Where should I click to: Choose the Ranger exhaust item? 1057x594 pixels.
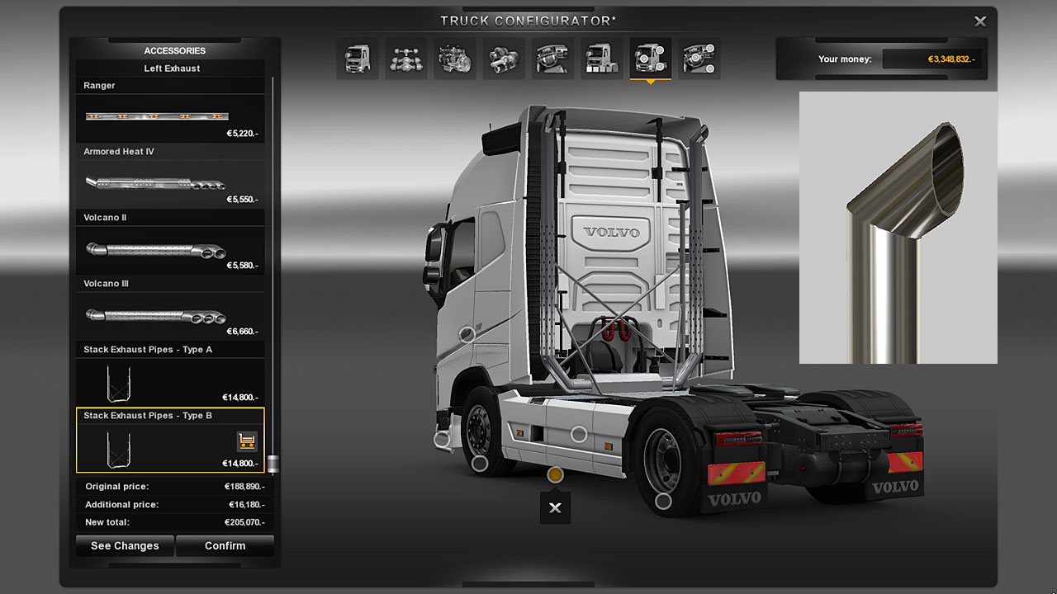click(171, 110)
